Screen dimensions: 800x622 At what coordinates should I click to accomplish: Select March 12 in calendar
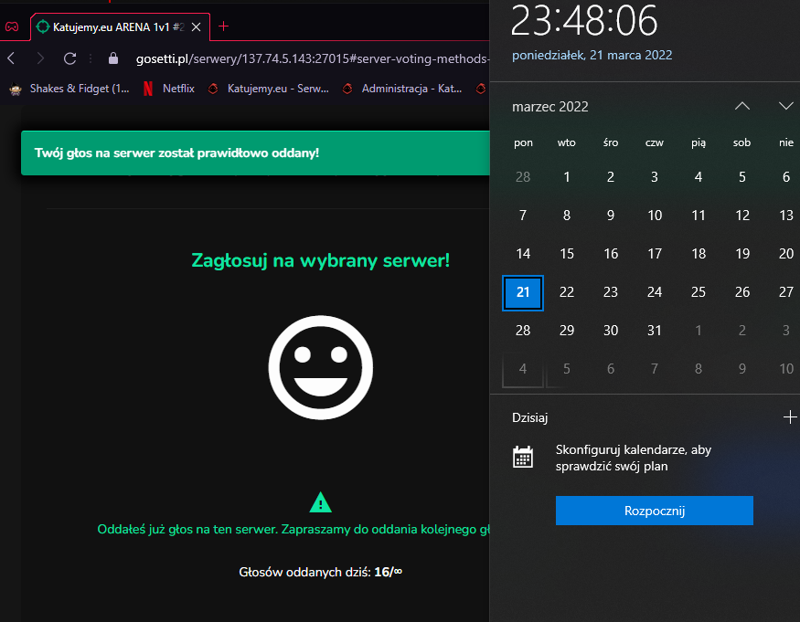[x=742, y=216]
